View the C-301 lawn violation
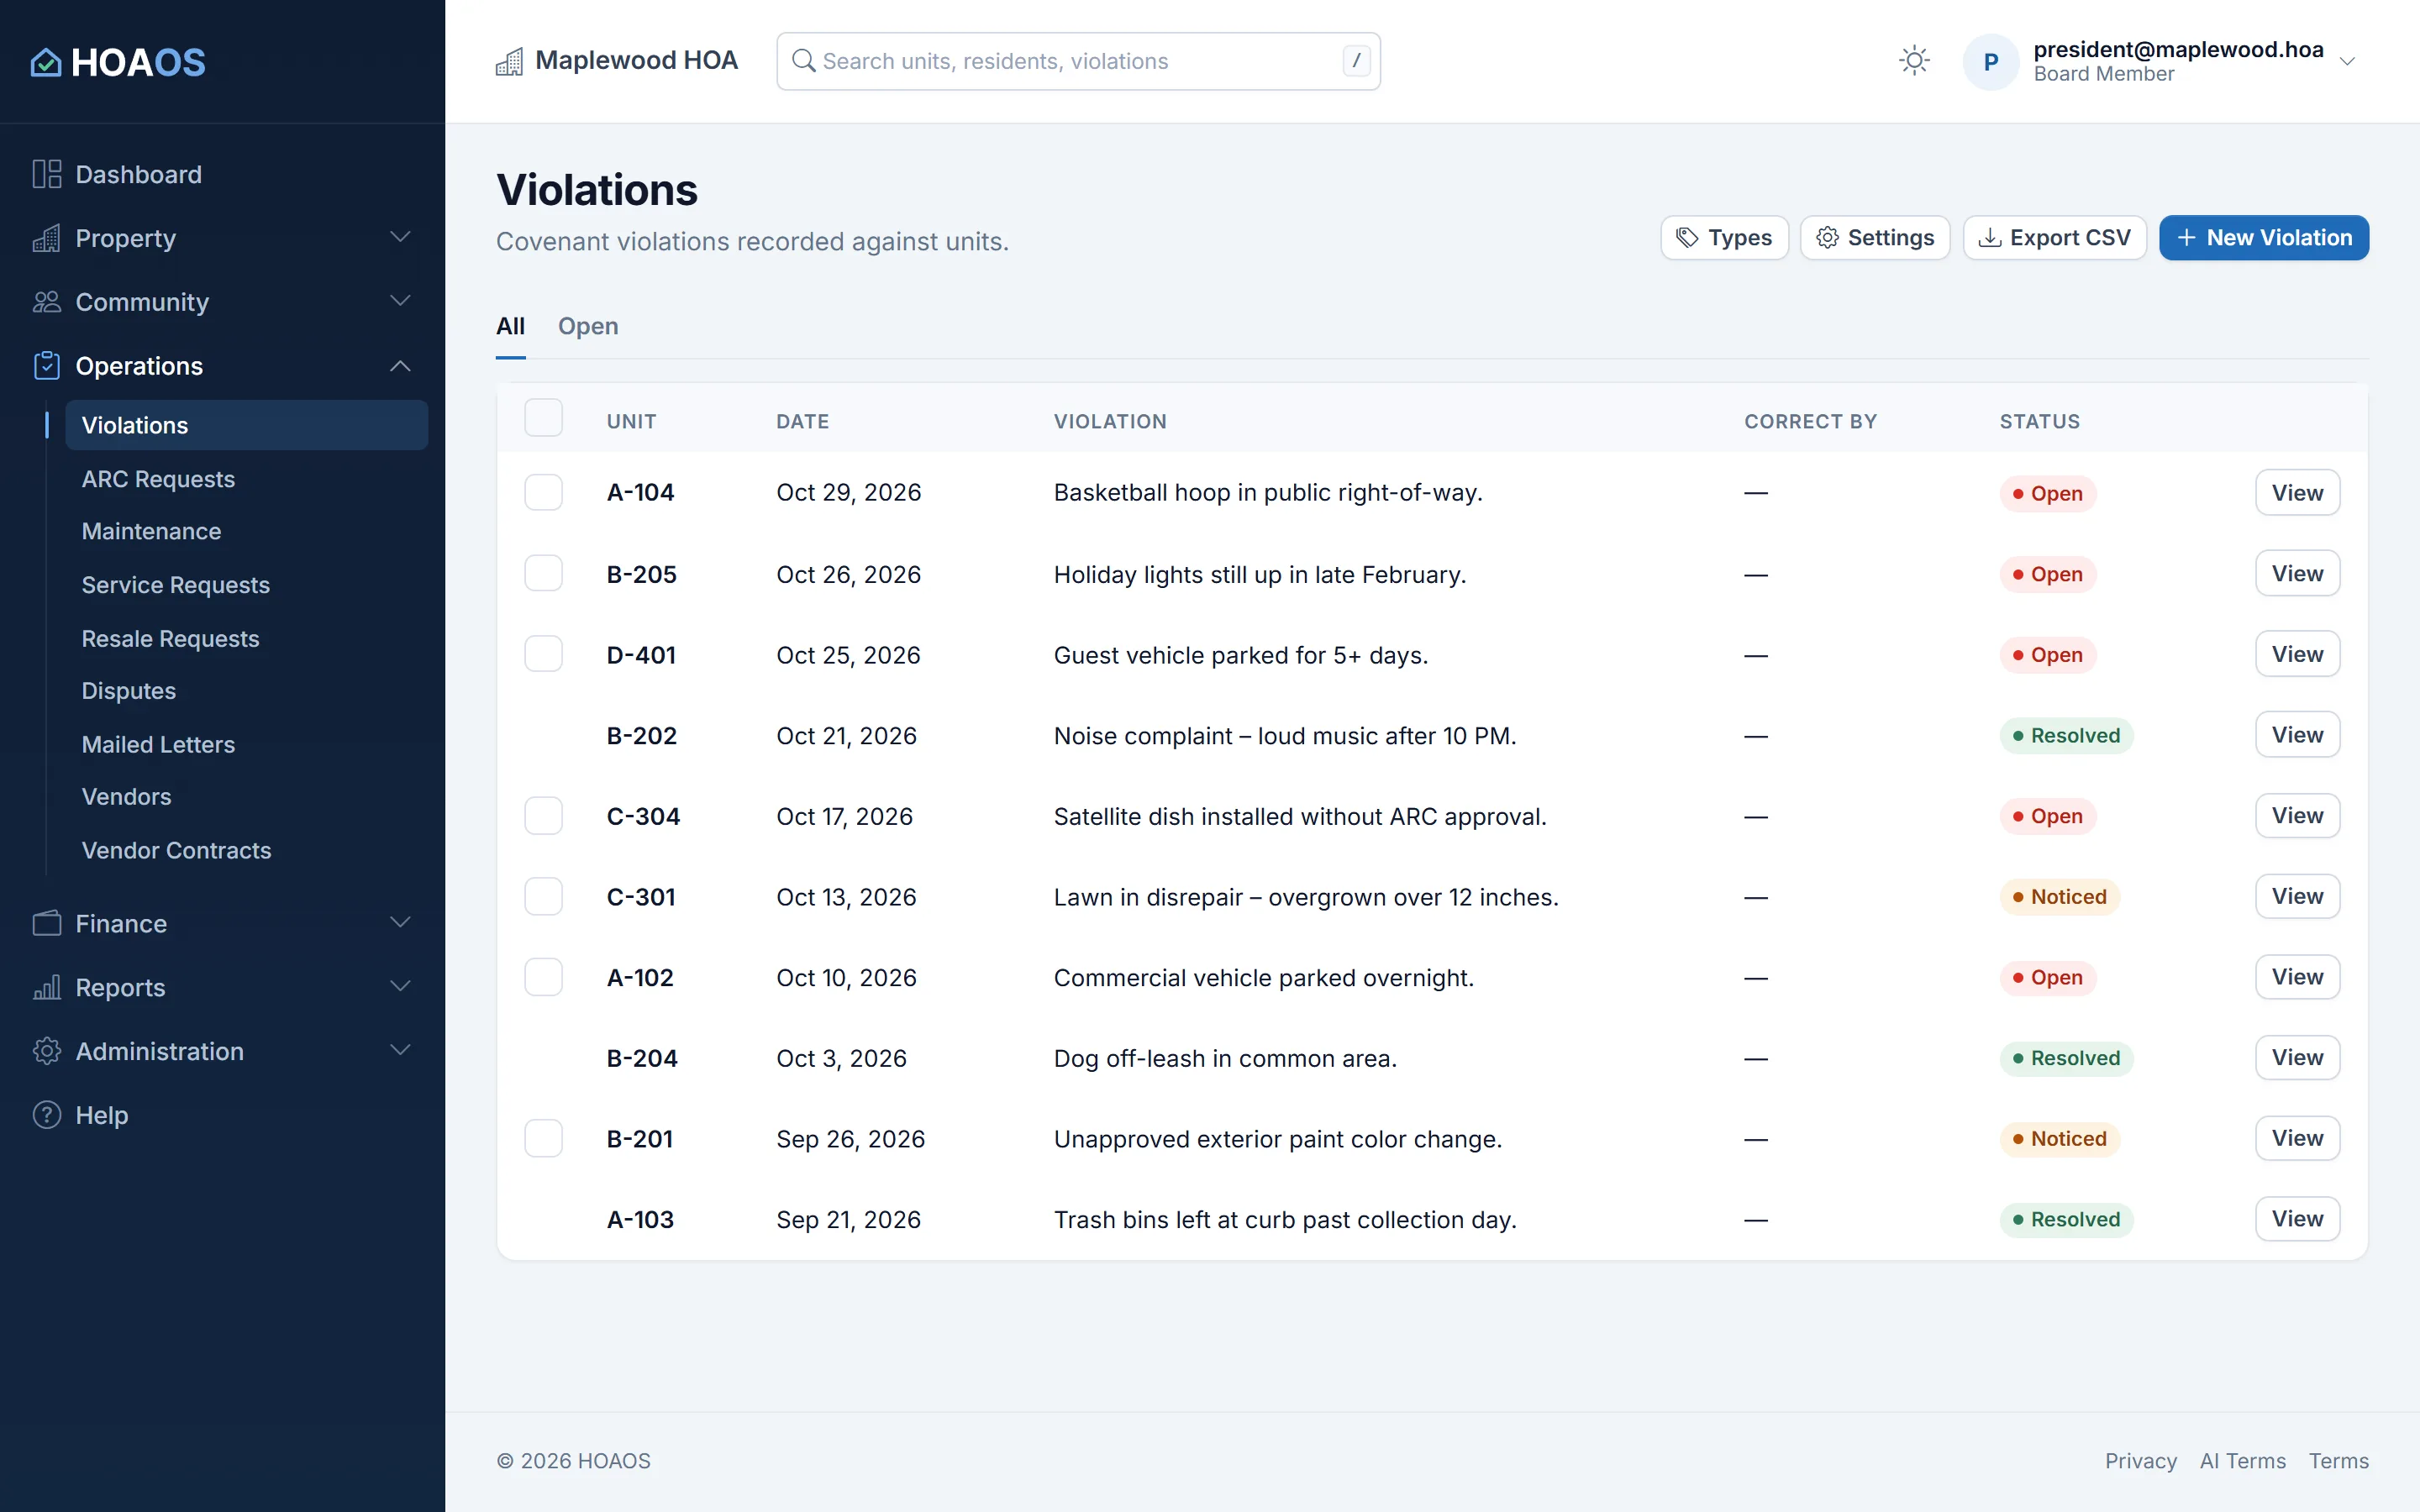 (x=2297, y=896)
